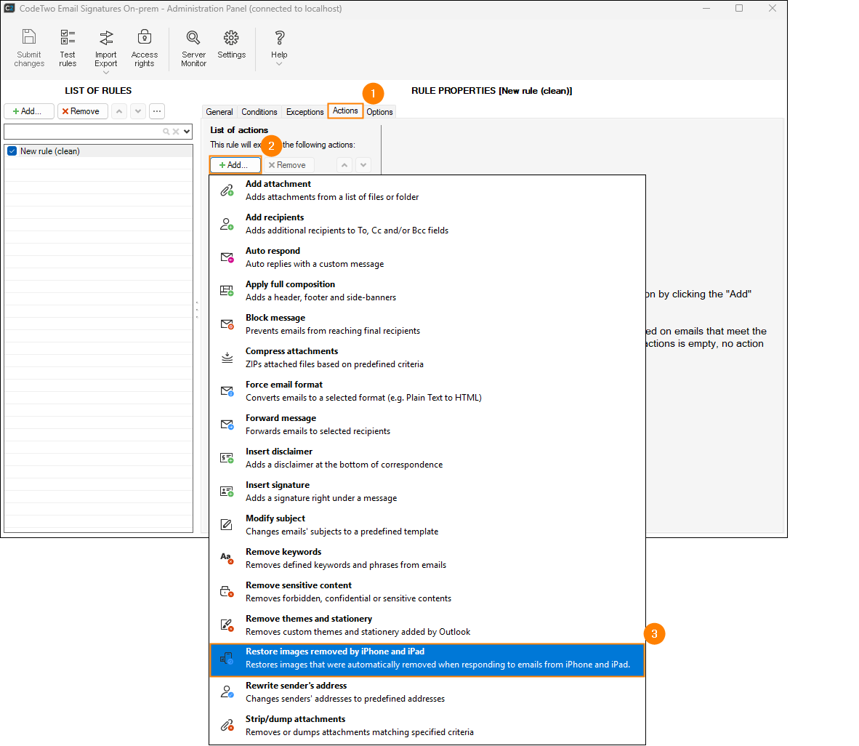Switch to the Options tab
859x746 pixels.
pos(379,112)
